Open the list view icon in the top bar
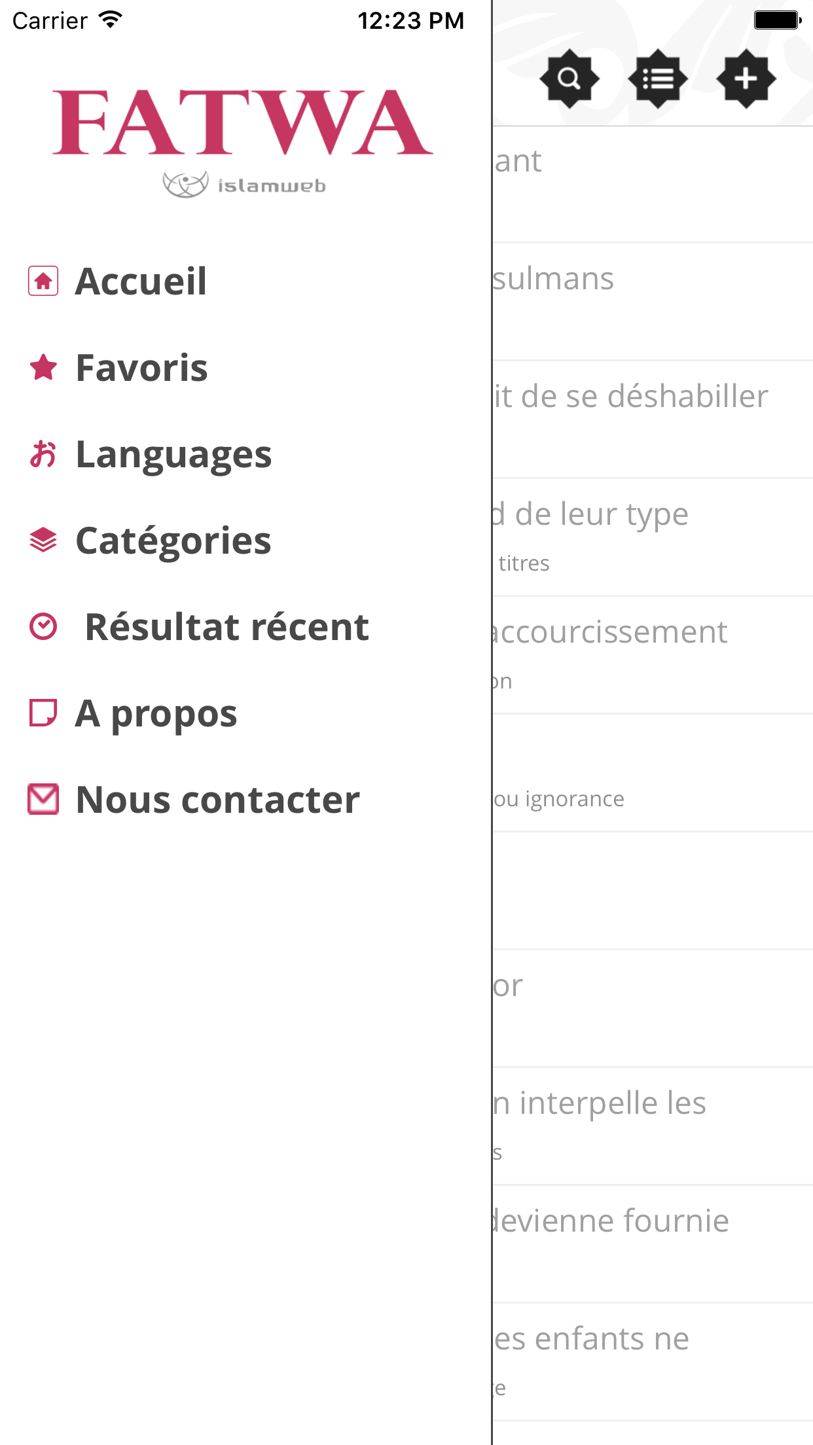This screenshot has height=1445, width=813. click(x=658, y=79)
